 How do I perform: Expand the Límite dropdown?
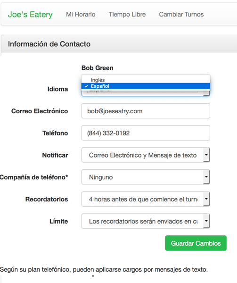click(146, 221)
